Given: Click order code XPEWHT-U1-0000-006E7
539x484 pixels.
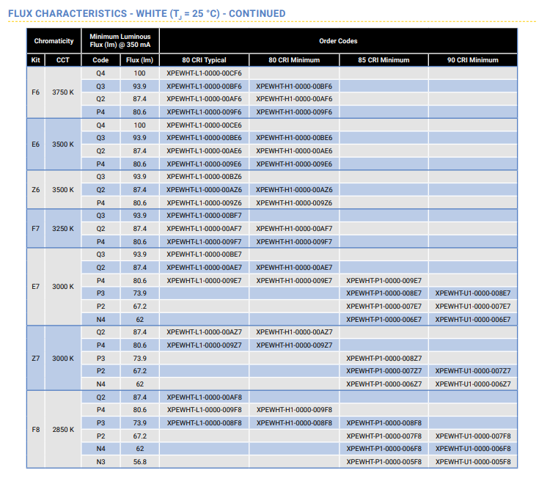Looking at the screenshot, I should point(473,319).
